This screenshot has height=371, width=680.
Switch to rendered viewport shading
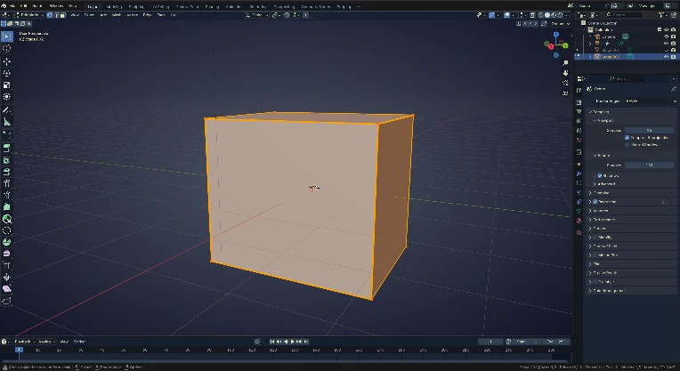pyautogui.click(x=560, y=15)
